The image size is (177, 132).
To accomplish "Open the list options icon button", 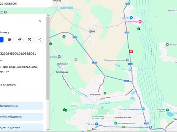I will 10,40.
